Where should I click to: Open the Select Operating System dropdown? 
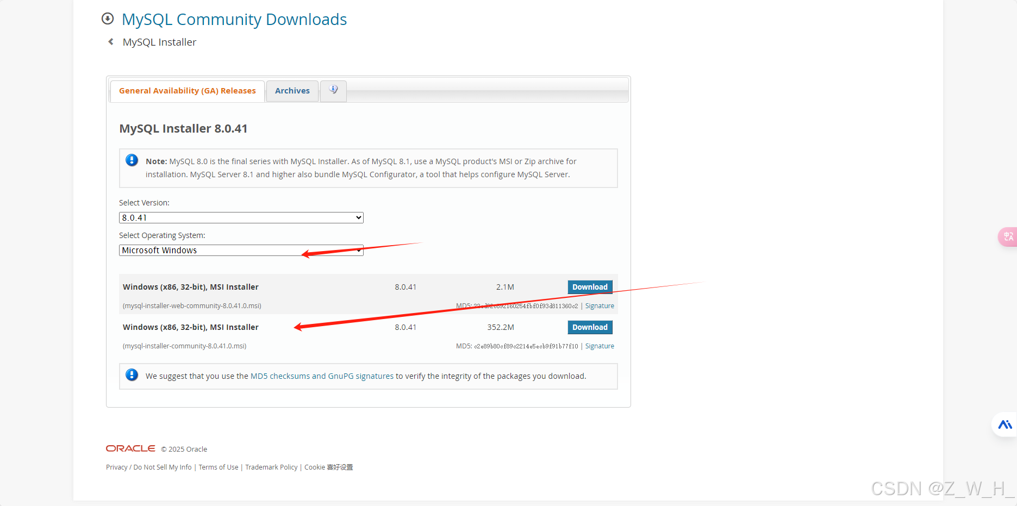coord(241,250)
